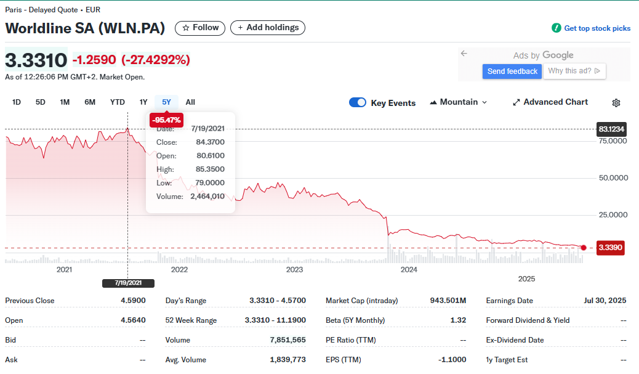Click the 7/19/2021 date marker on chart
639x374 pixels.
(129, 283)
